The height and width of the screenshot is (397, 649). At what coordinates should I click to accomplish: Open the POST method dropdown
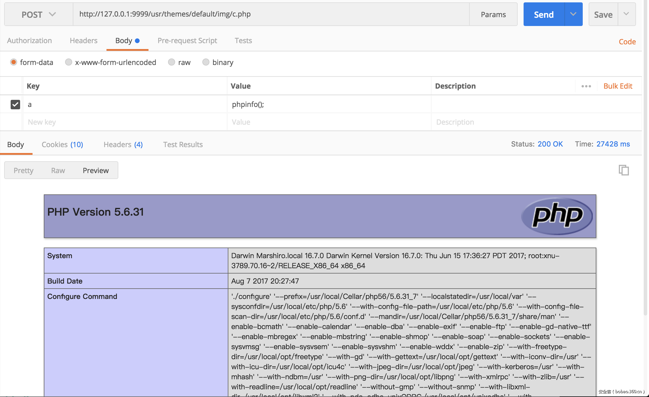38,14
